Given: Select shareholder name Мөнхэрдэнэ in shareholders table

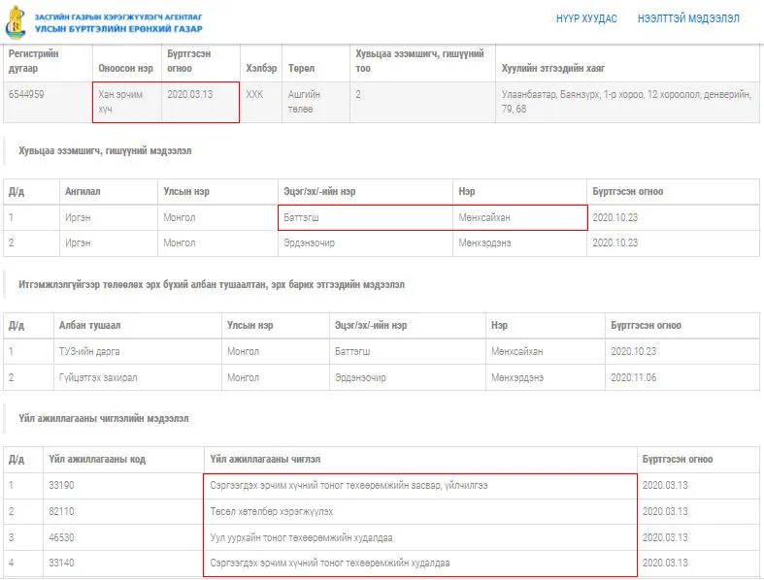Looking at the screenshot, I should tap(484, 243).
